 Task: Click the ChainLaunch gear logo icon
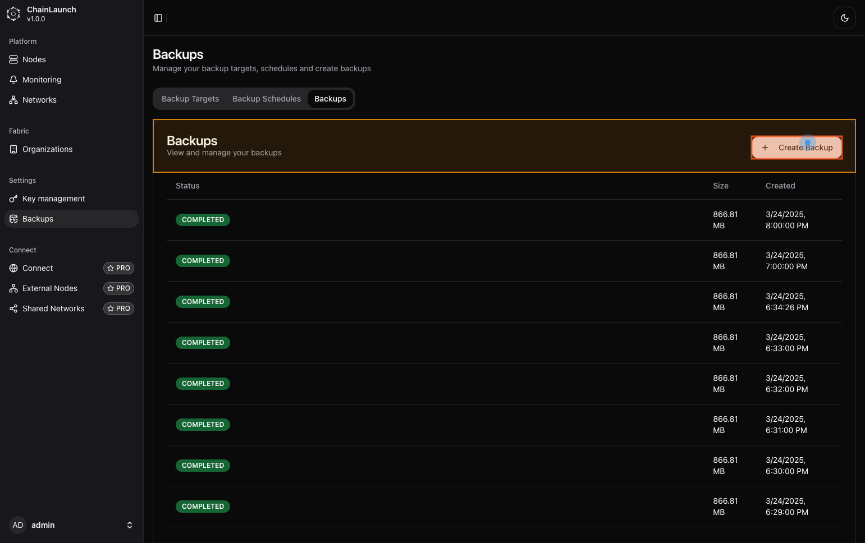point(13,14)
